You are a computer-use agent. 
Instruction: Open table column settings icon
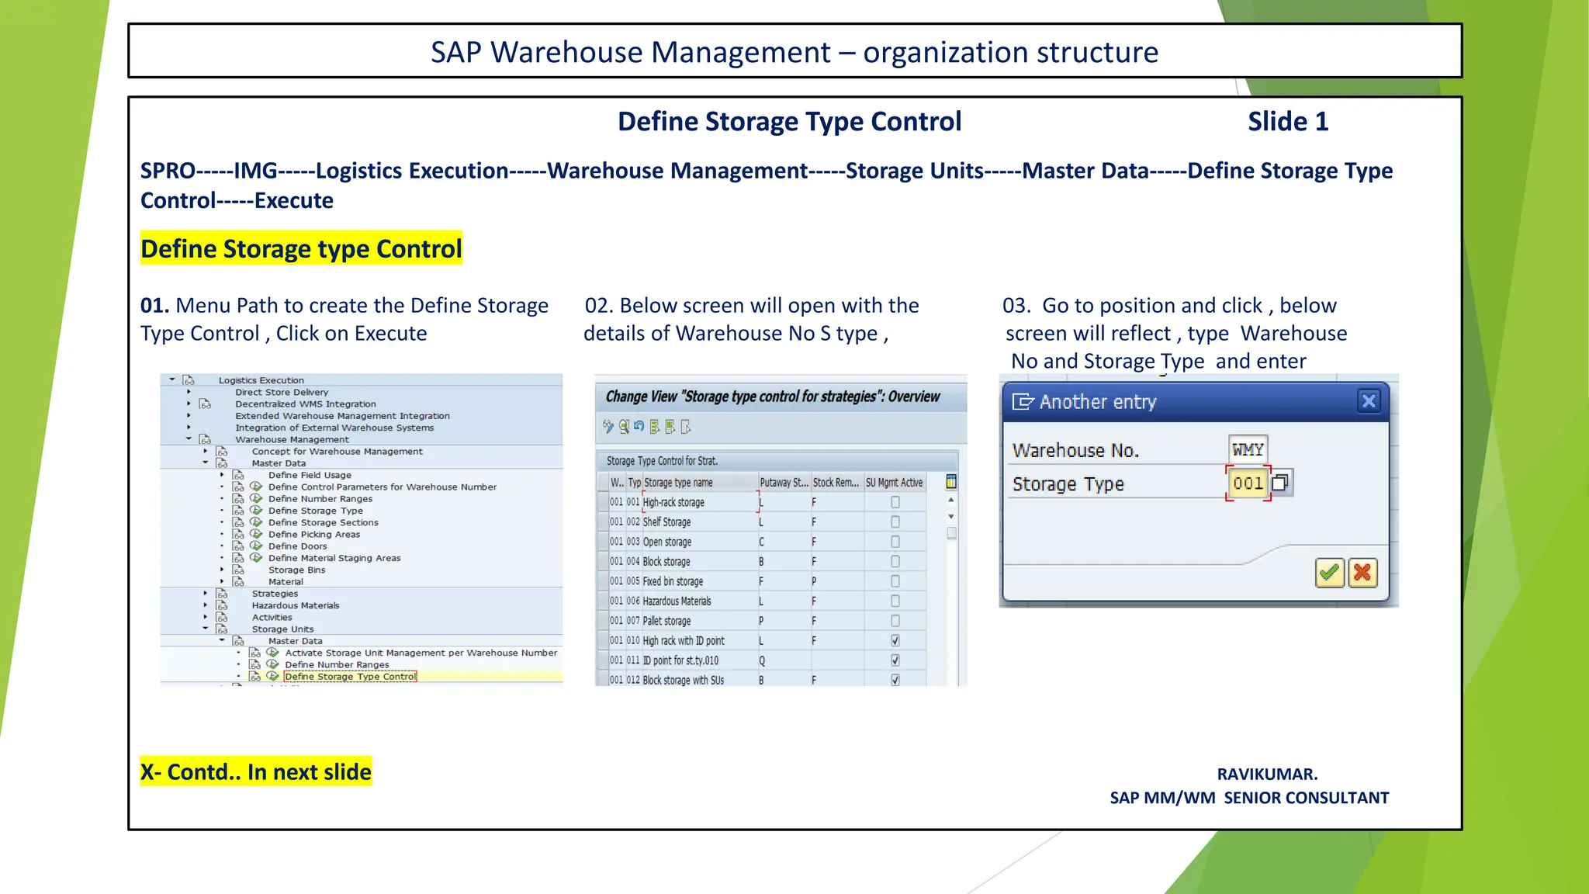[951, 482]
